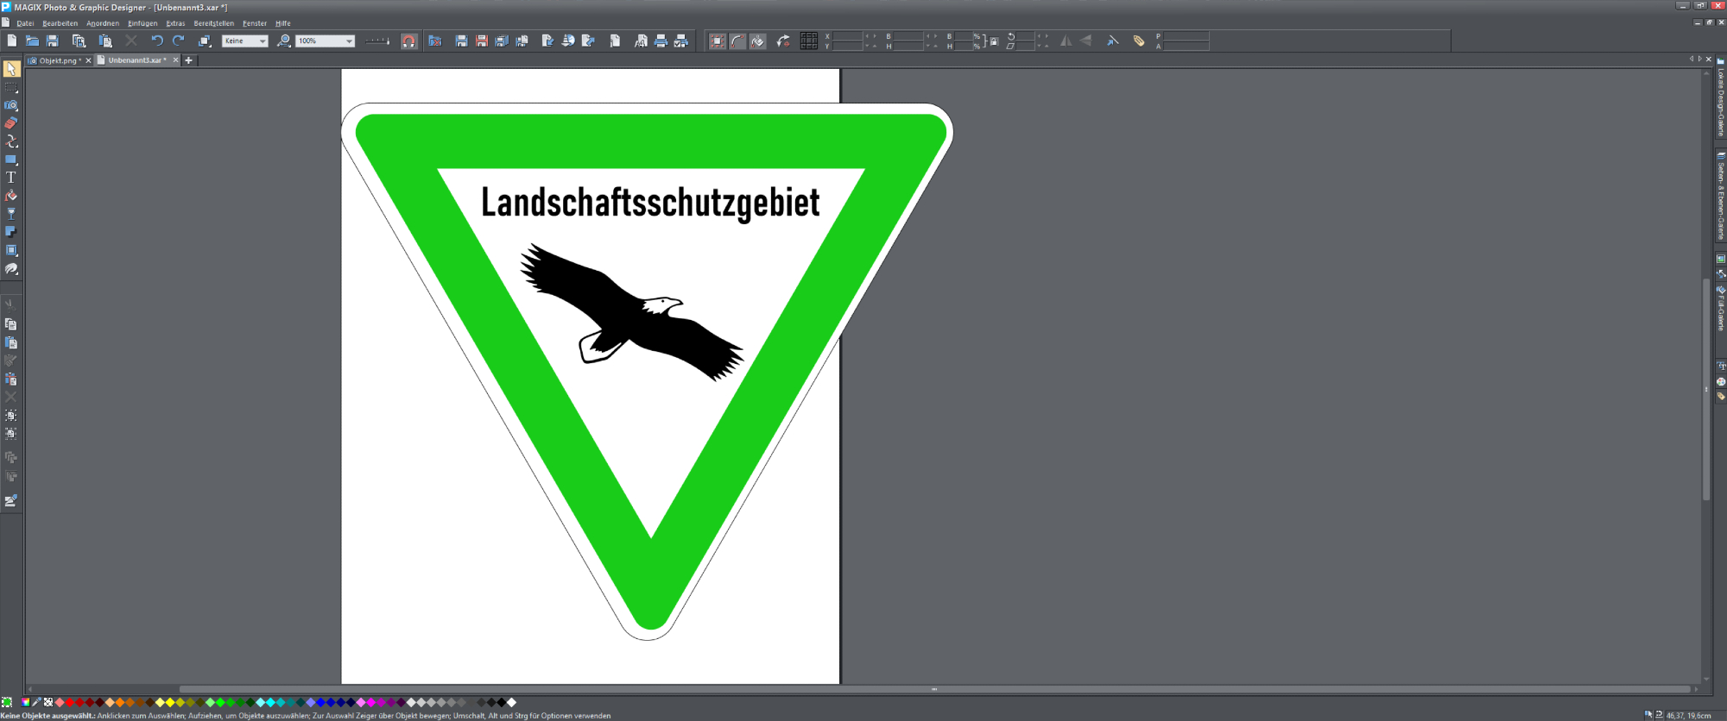Open the Anordnen menu
The width and height of the screenshot is (1727, 721).
click(x=102, y=23)
